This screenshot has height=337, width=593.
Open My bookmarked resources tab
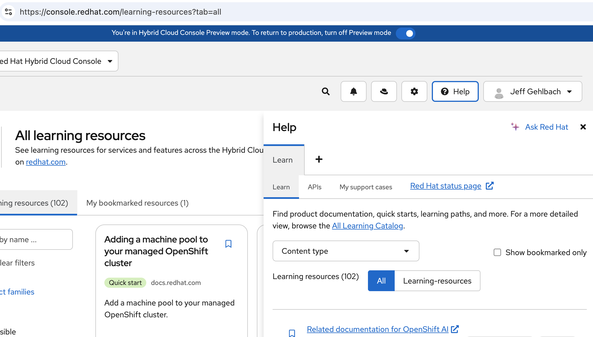pyautogui.click(x=137, y=203)
